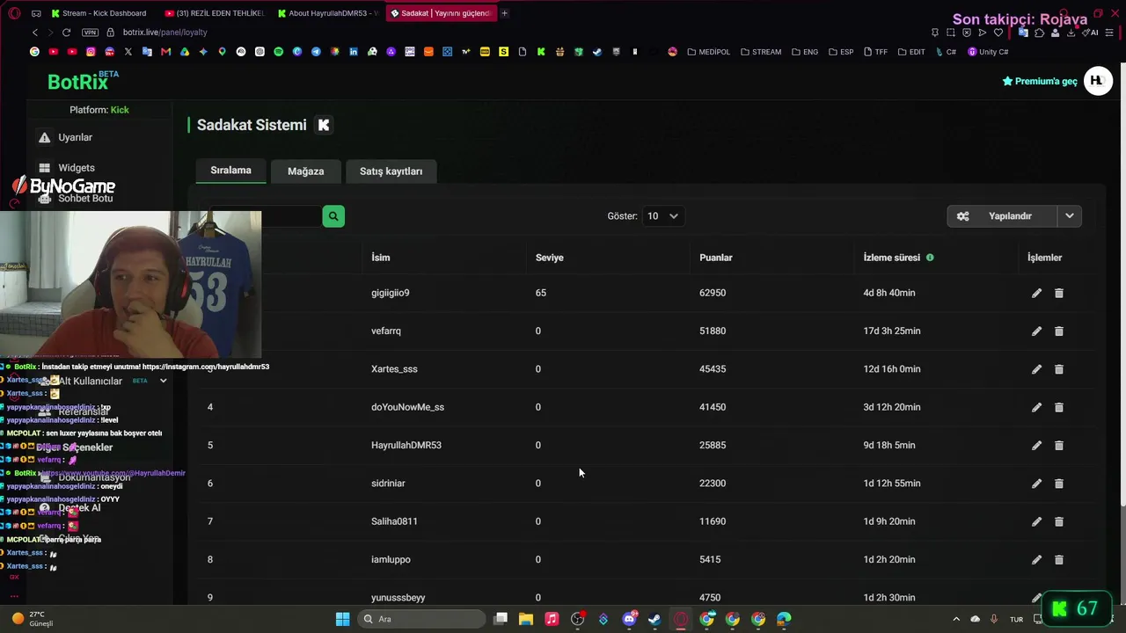Click the username search field
1126x633 pixels.
[x=266, y=216]
